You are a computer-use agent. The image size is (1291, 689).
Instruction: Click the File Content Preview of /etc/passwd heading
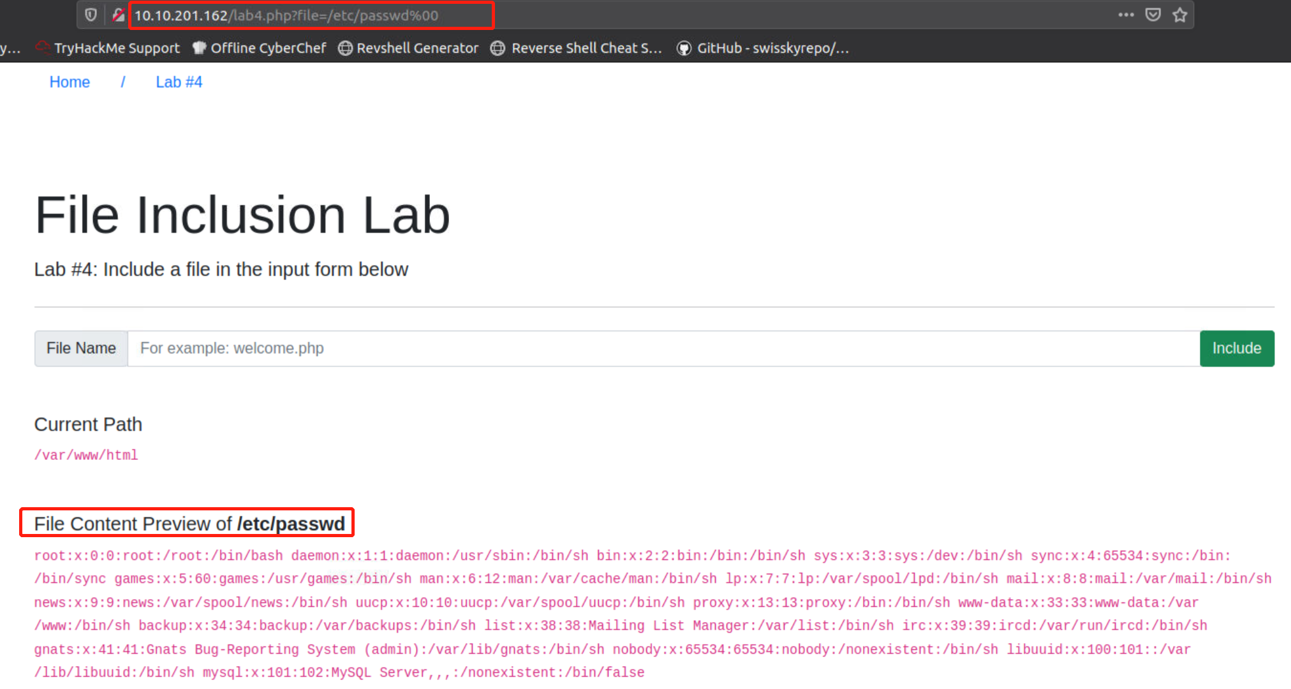[189, 524]
